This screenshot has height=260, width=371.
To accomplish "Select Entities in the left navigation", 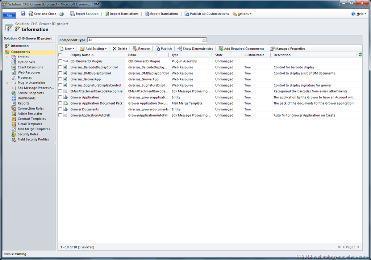I will tap(23, 57).
